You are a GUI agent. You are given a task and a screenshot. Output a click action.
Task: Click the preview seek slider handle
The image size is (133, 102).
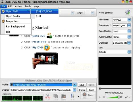(x=100, y=88)
